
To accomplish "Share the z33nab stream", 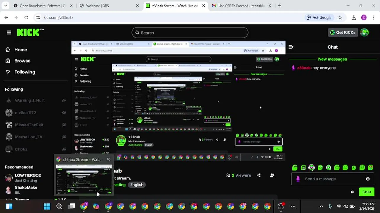I will click(259, 175).
